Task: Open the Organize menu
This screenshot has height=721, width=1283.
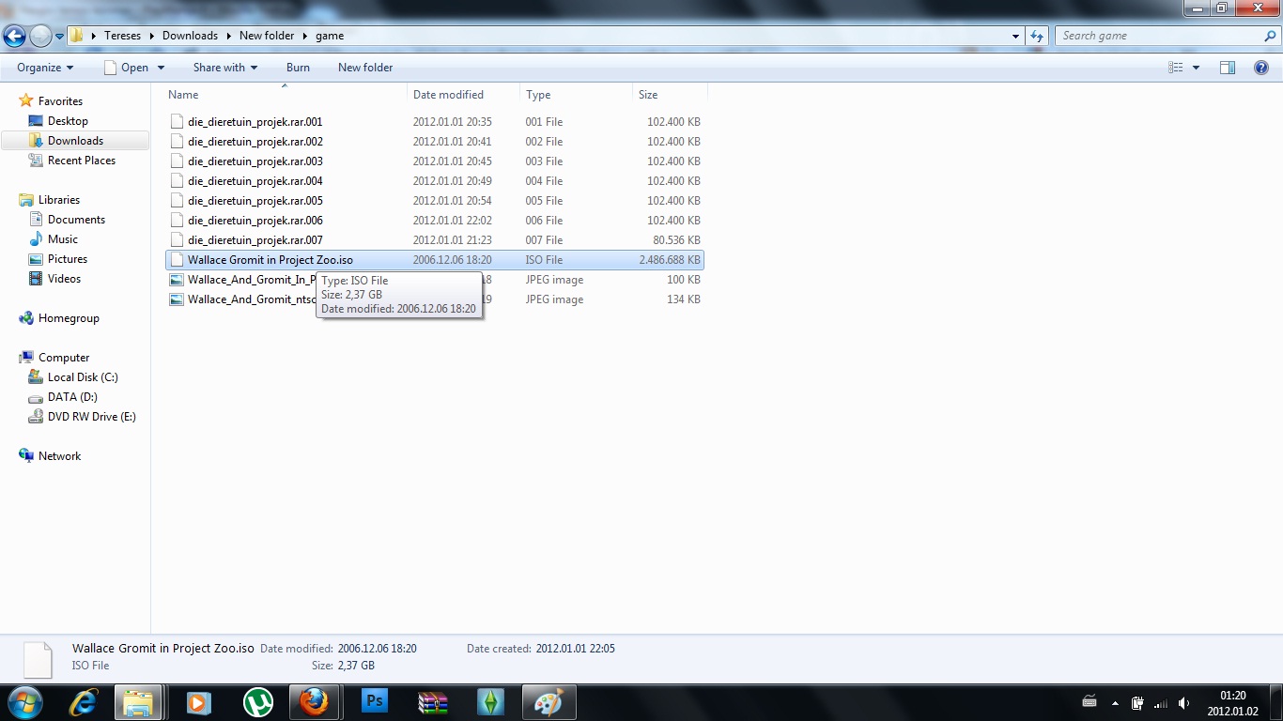Action: pyautogui.click(x=45, y=68)
